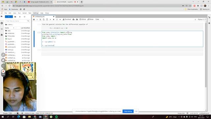Click the Download button in notebook toolbar

point(67,20)
